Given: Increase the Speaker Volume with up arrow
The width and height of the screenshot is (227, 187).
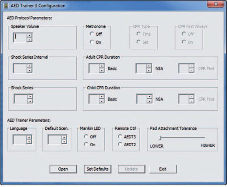Looking at the screenshot, I should [x=30, y=35].
